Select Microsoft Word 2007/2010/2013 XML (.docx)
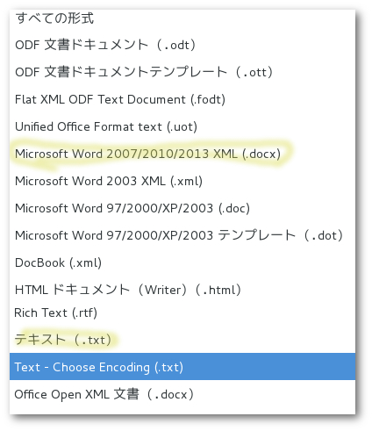This screenshot has height=431, width=372. click(182, 154)
